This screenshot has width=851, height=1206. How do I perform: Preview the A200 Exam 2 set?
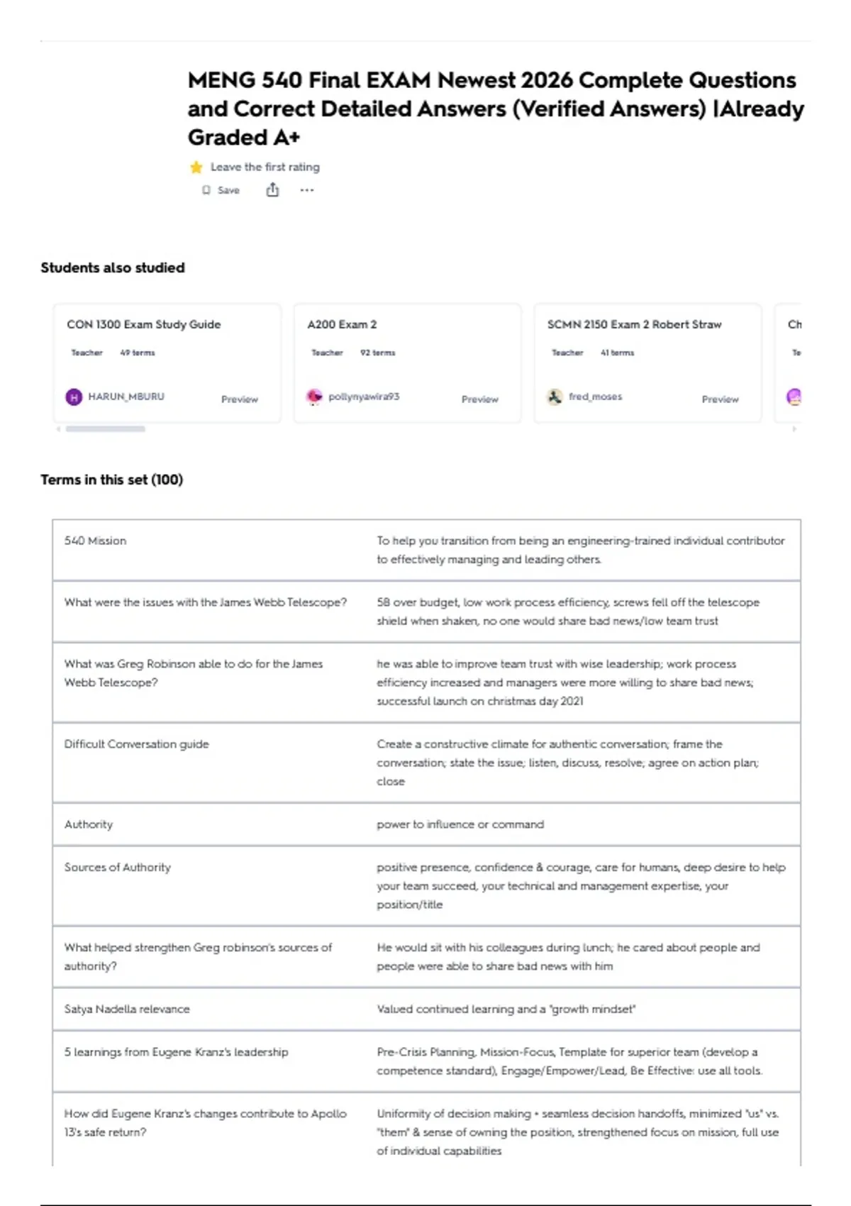[x=480, y=399]
